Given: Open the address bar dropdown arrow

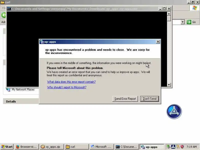Looking at the screenshot, I should (x=183, y=22).
